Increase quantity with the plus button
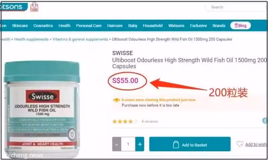This screenshot has width=268, height=160. point(140,144)
